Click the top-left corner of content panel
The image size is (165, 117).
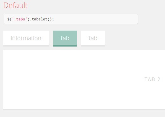[x=3, y=50]
